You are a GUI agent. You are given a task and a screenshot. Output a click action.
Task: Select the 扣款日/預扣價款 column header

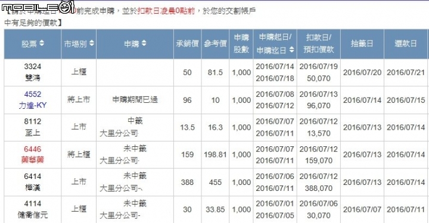[319, 43]
